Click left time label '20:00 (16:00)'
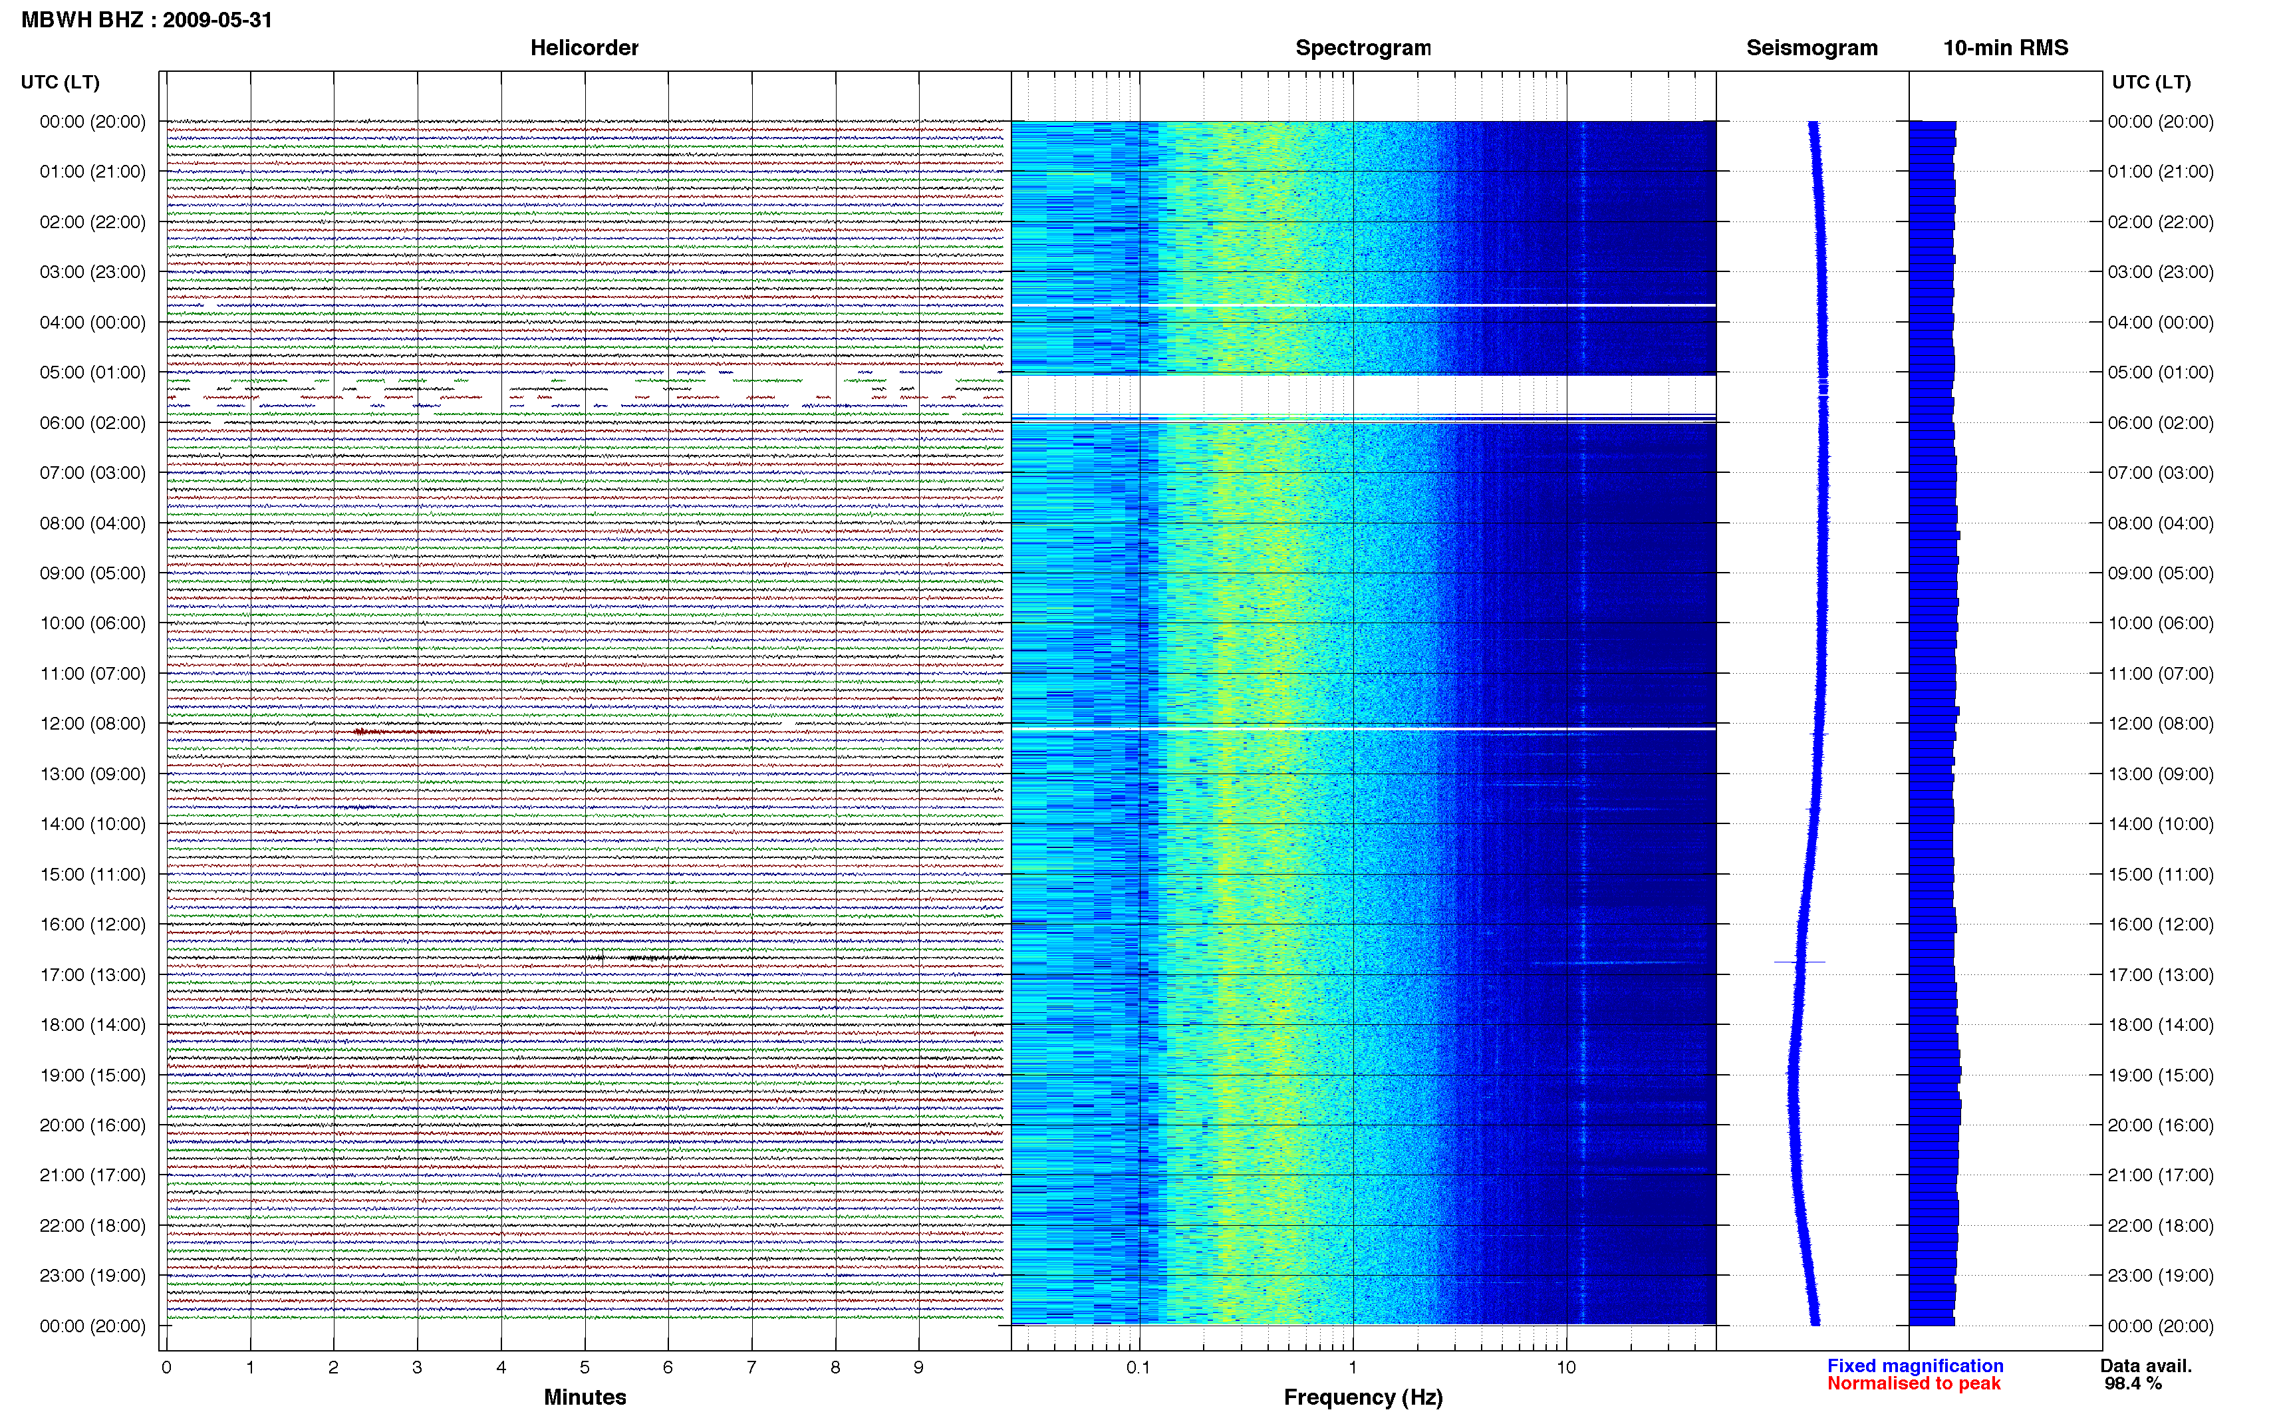 pos(92,1125)
